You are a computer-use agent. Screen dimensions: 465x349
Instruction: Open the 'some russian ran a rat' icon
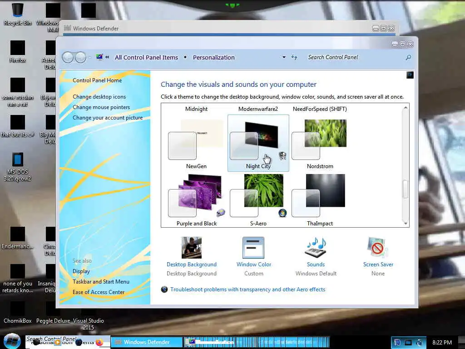pyautogui.click(x=18, y=92)
